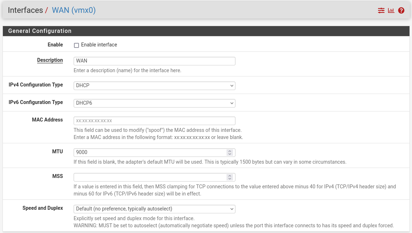The width and height of the screenshot is (412, 233).
Task: Open the IPv4 Configuration Type dropdown
Action: (154, 86)
